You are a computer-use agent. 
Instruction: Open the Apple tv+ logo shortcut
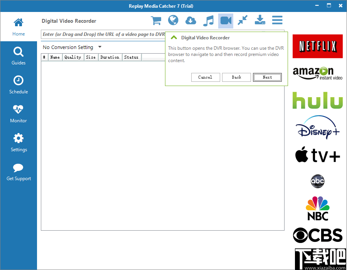(x=318, y=154)
